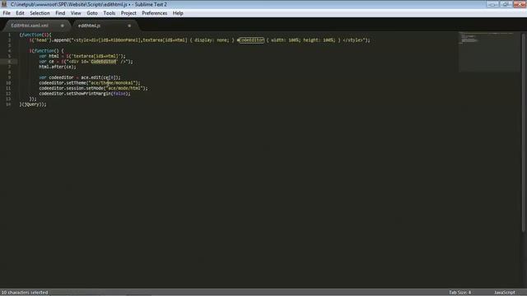Viewport: 527px width, 296px height.
Task: Click the 'codeeditor.session.setMode' line
Action: 93,88
